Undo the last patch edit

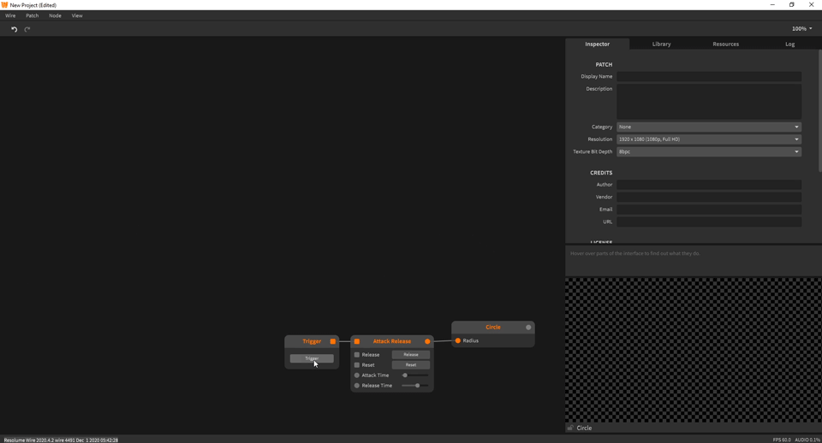pyautogui.click(x=15, y=29)
